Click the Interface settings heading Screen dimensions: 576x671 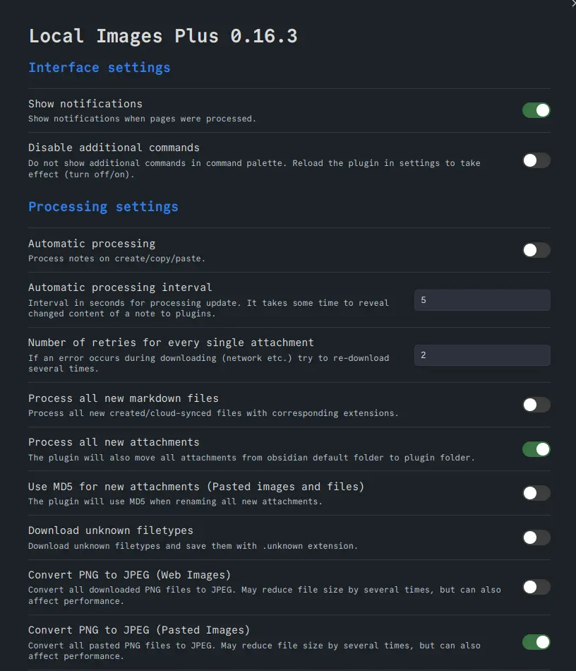click(x=99, y=68)
